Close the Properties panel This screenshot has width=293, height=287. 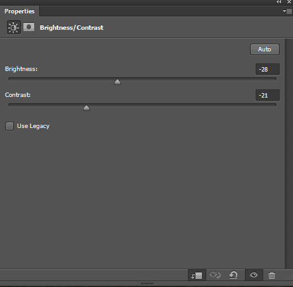[289, 2]
